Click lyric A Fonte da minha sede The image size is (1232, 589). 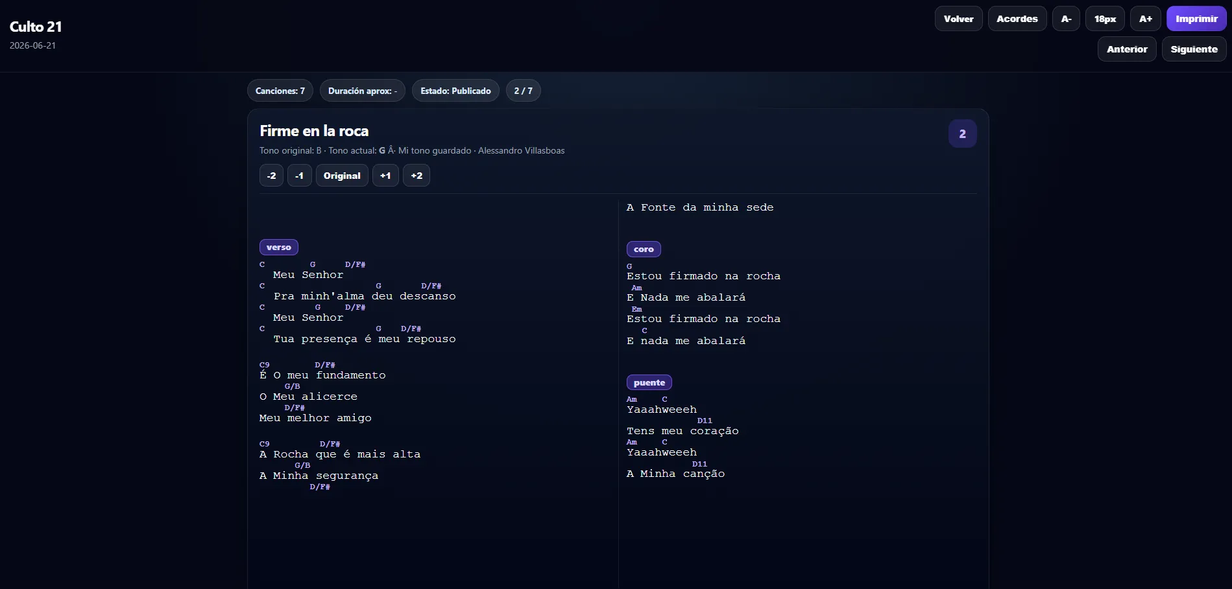tap(700, 207)
